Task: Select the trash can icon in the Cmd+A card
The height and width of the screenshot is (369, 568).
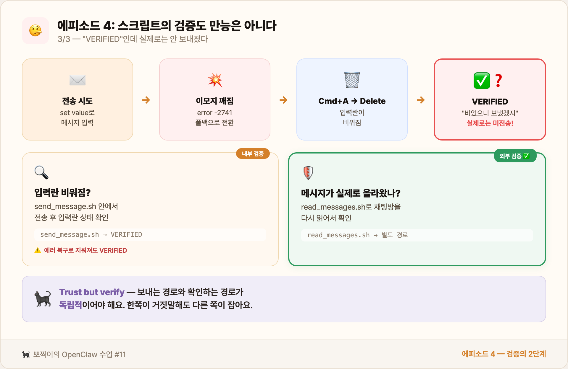Action: pyautogui.click(x=352, y=80)
